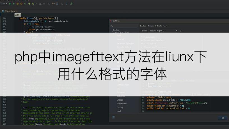Viewport: 229px width, 129px height.
Task: Select FreeMarker in the Settings tree
Action: [x=122, y=103]
